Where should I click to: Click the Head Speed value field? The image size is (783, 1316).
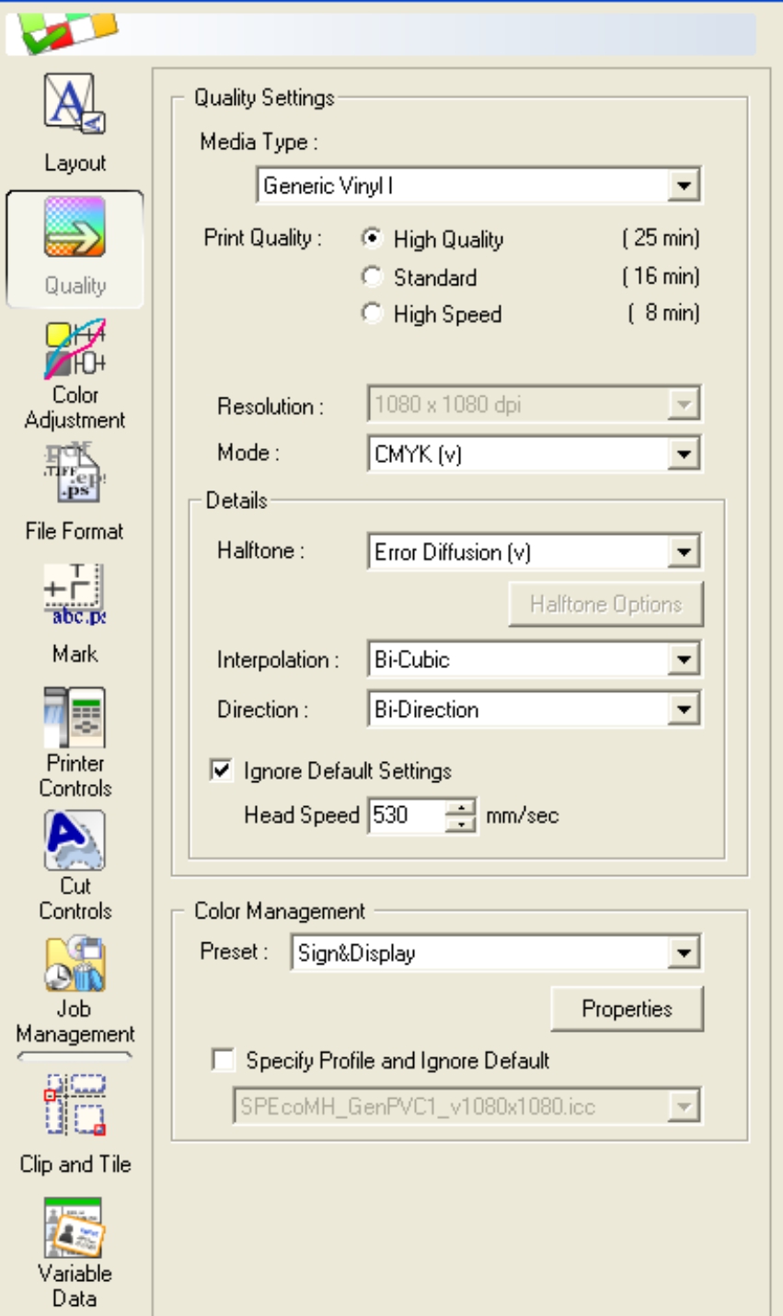coord(405,815)
